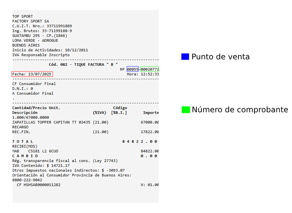Select quantity line '1.000/67000.0000'
Viewport: 292px width, 213px height.
31,118
